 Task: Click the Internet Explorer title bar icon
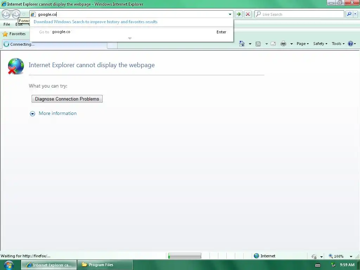coord(4,4)
